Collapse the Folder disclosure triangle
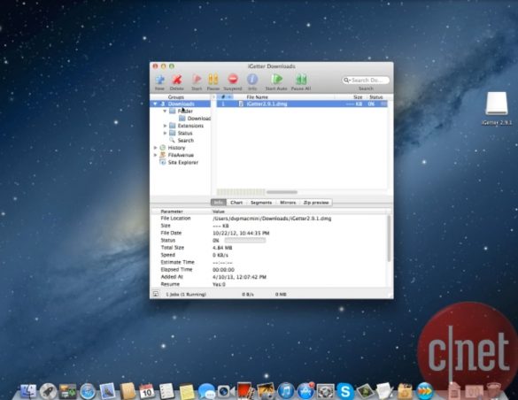The height and width of the screenshot is (400, 518). [x=165, y=112]
